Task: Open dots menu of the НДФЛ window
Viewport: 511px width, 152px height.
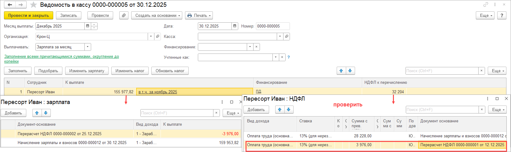Action: coord(488,98)
